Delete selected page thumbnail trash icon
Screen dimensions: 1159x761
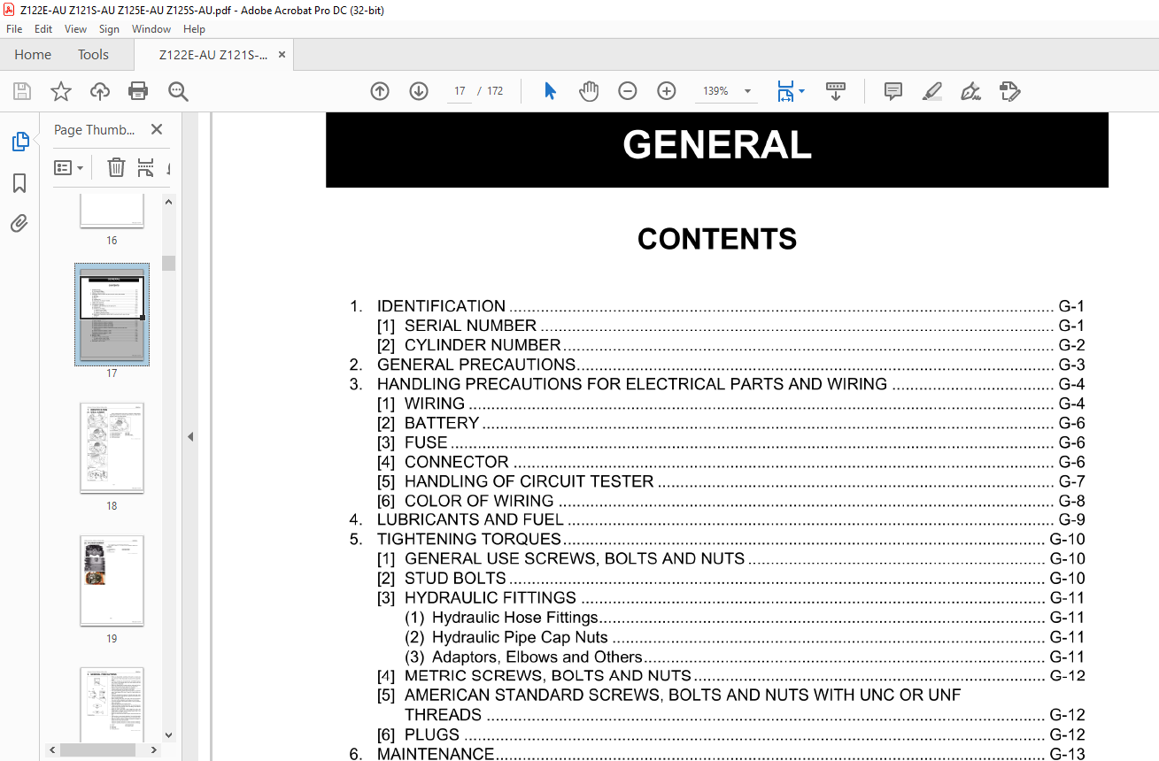116,167
